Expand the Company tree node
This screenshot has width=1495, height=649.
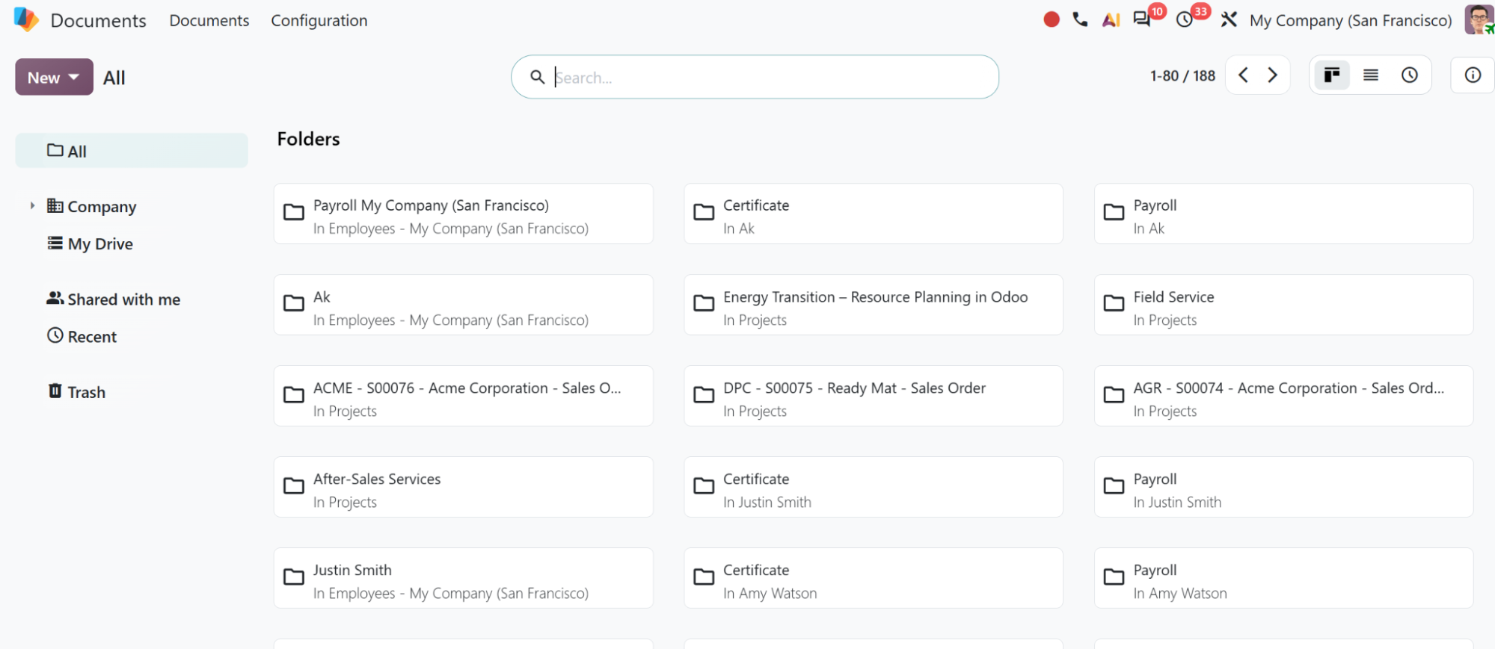point(32,205)
